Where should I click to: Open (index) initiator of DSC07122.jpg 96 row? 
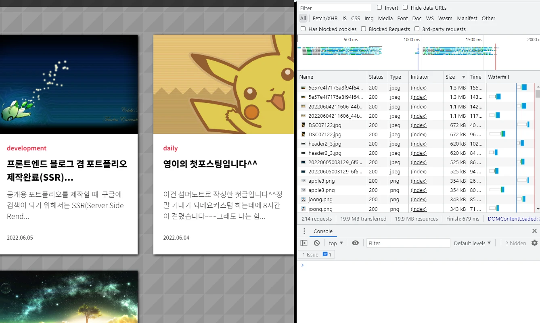tap(419, 134)
